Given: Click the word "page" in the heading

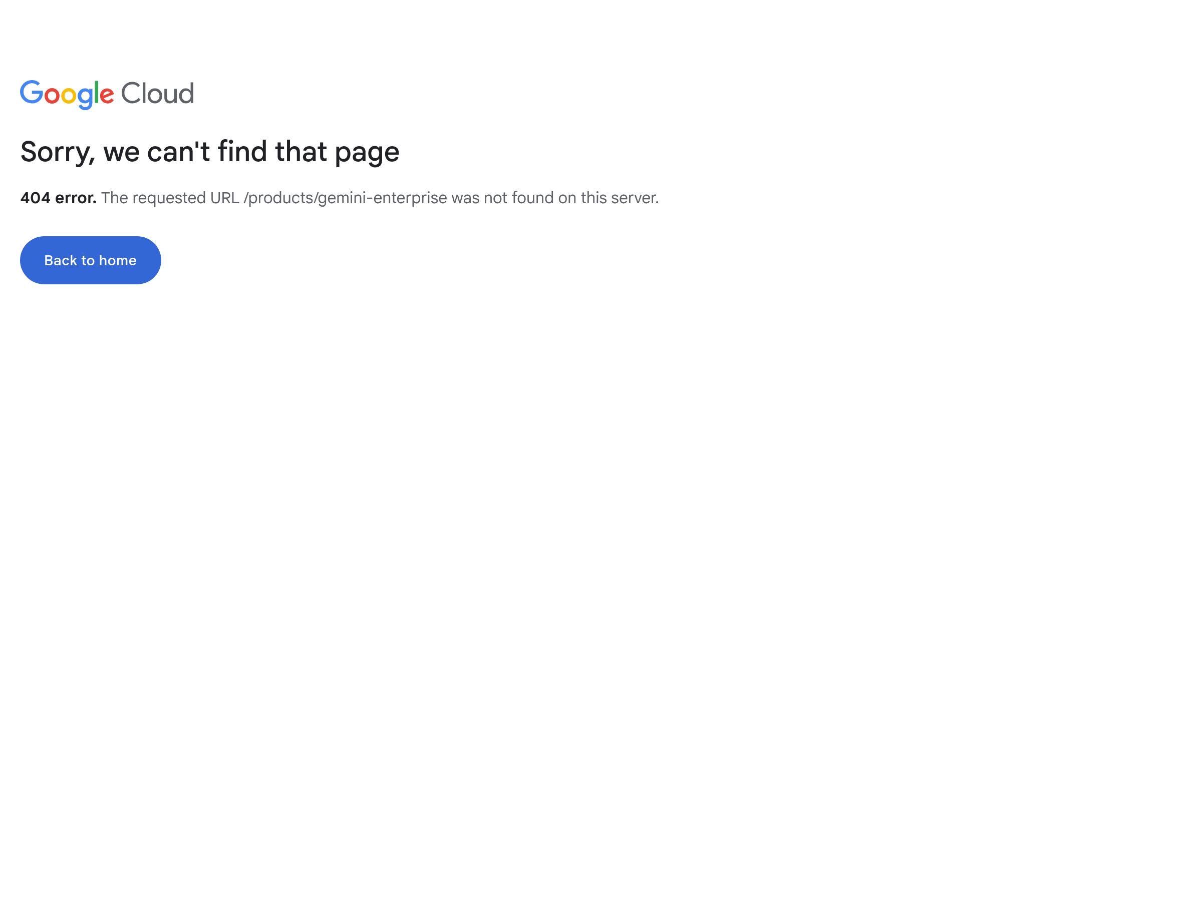Looking at the screenshot, I should [367, 153].
